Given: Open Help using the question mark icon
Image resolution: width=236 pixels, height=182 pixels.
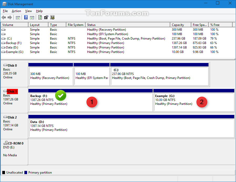Looking at the screenshot, I should pos(26,17).
